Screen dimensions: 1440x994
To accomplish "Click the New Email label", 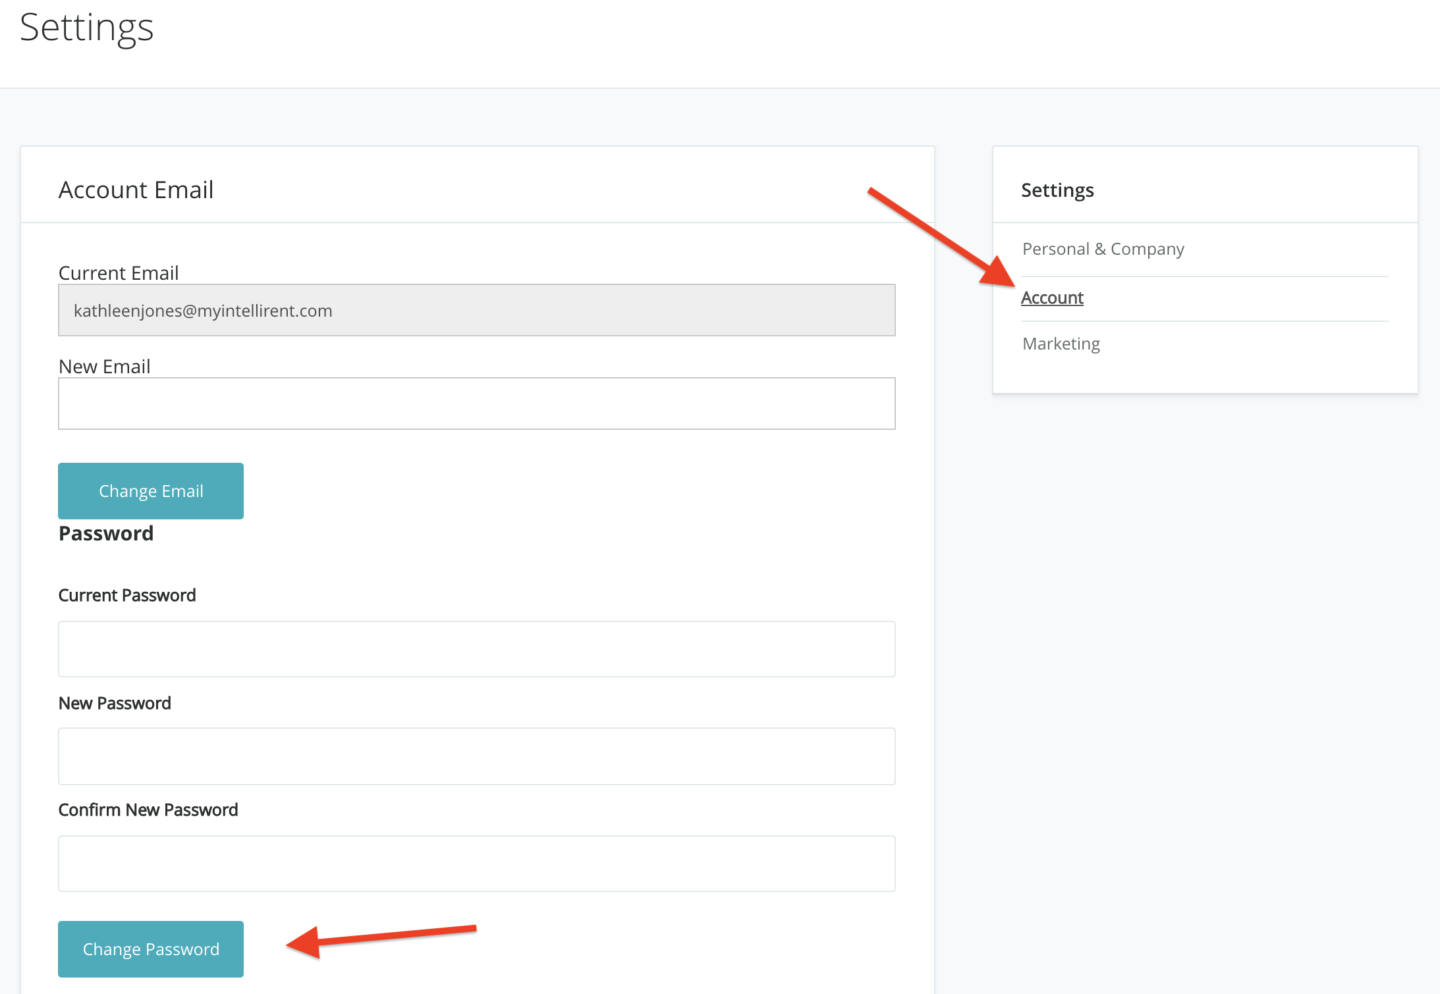I will tap(104, 366).
